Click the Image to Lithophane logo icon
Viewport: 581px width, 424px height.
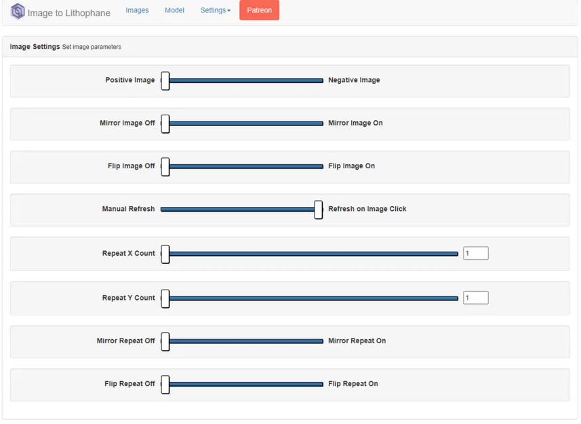point(18,12)
